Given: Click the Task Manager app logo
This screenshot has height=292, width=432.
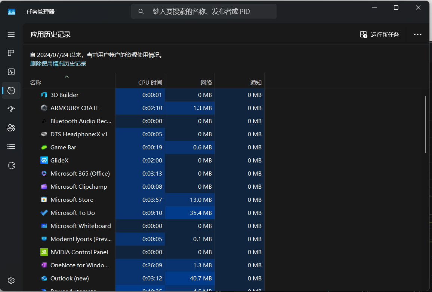Looking at the screenshot, I should (12, 12).
